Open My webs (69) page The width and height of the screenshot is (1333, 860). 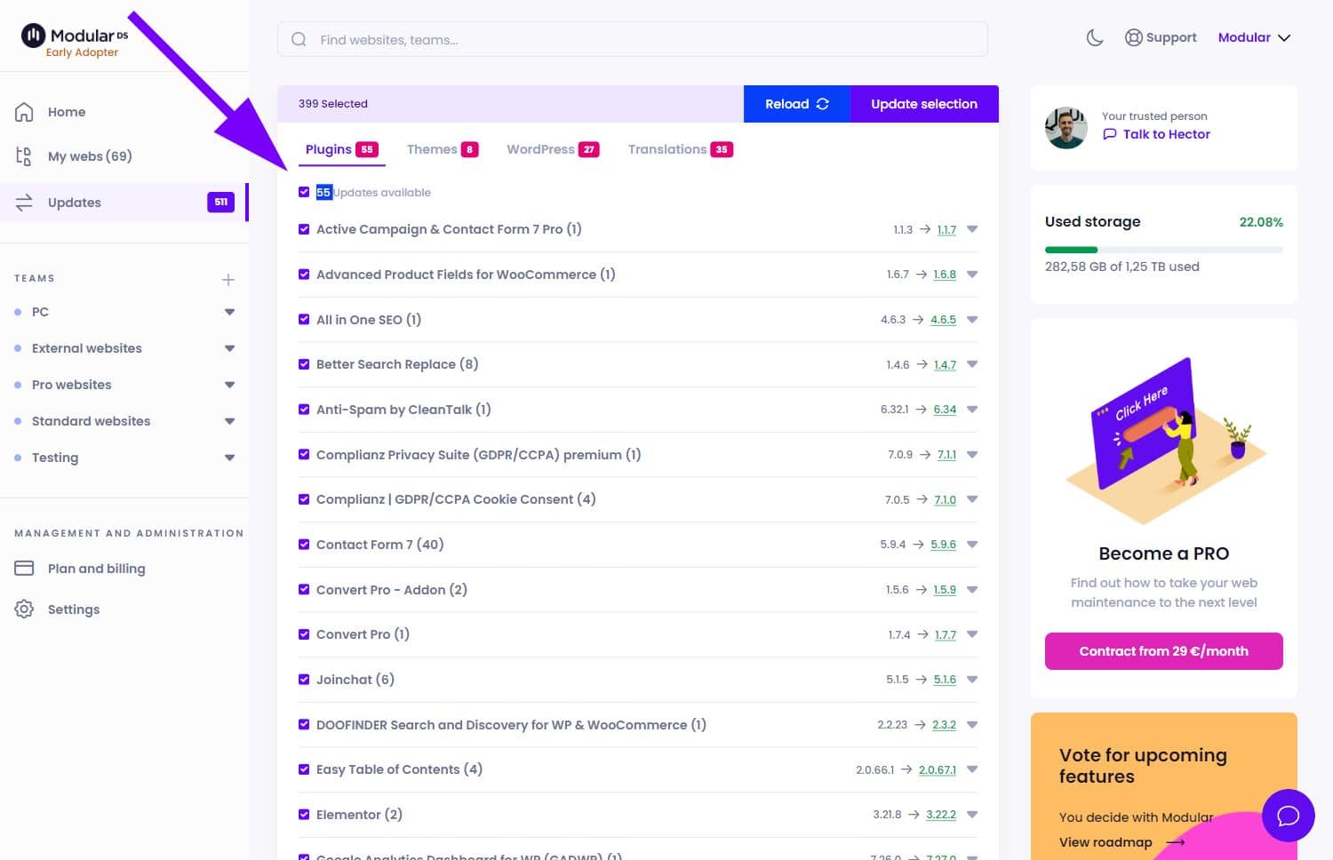pyautogui.click(x=89, y=156)
